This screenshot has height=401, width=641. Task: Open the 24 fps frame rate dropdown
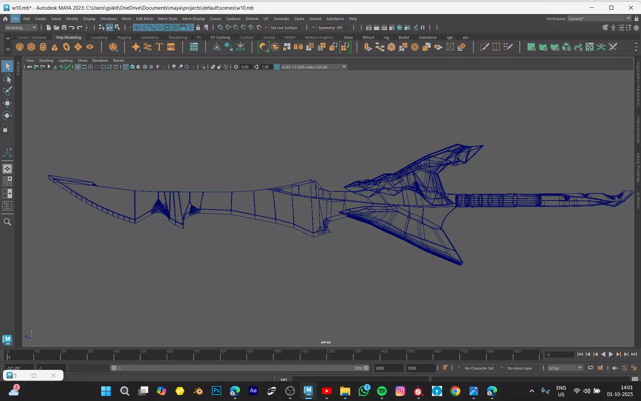(565, 368)
